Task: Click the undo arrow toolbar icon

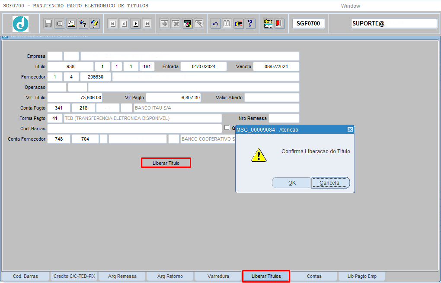Action: [x=215, y=24]
